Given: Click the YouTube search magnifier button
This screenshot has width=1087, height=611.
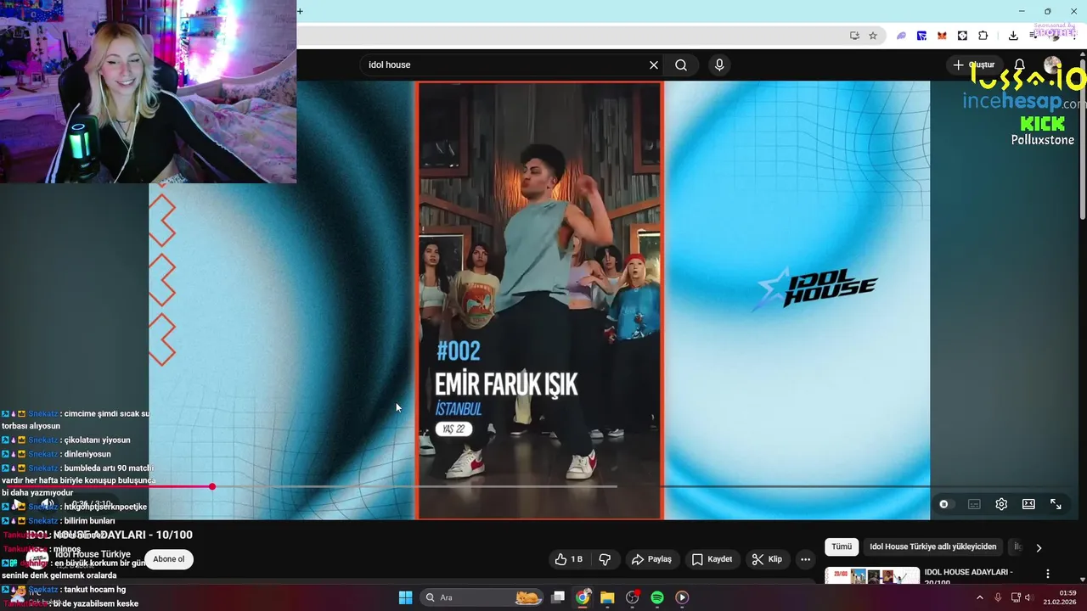Looking at the screenshot, I should (x=681, y=64).
